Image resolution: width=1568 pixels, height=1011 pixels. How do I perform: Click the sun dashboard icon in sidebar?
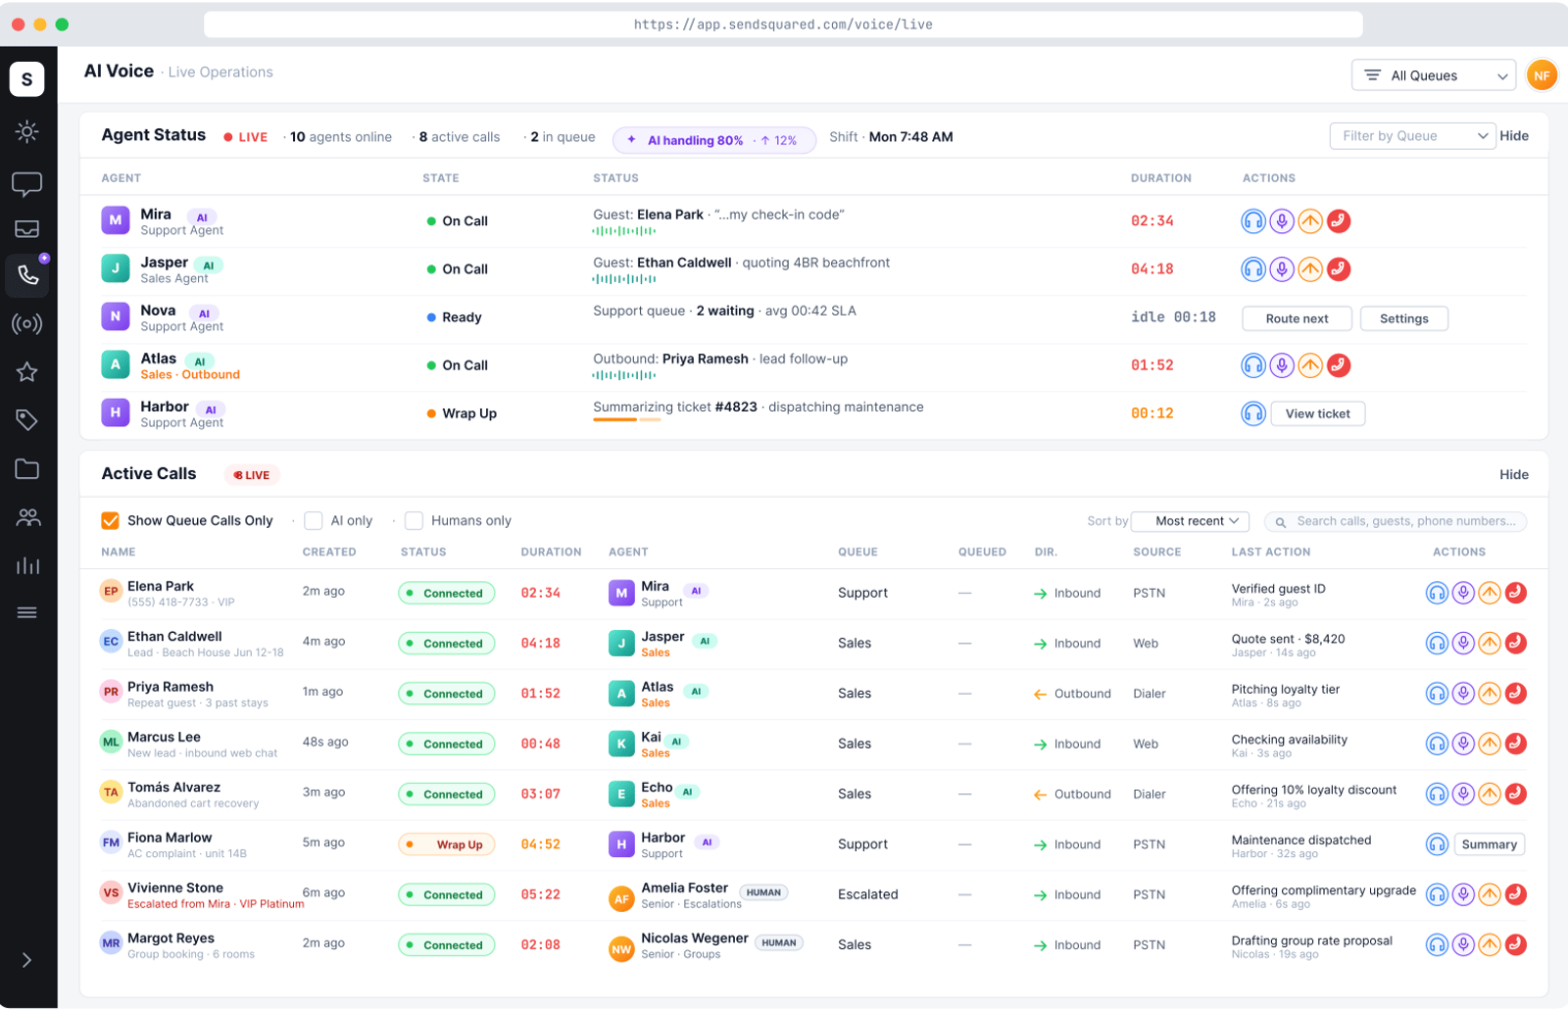27,131
